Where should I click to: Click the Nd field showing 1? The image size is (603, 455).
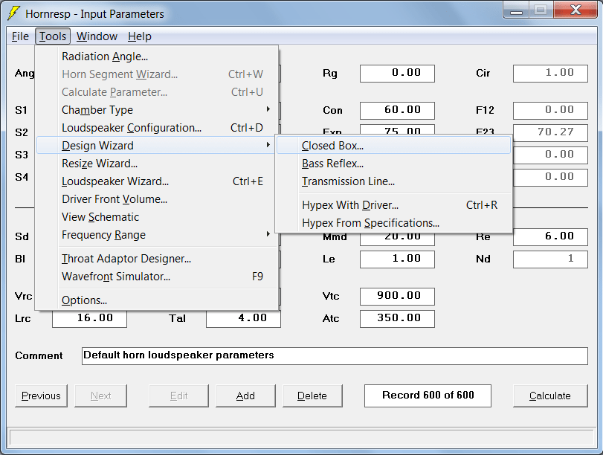click(x=550, y=259)
